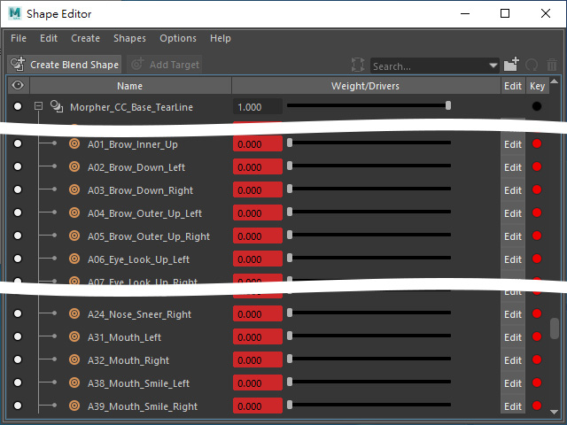This screenshot has width=567, height=425.
Task: Toggle visibility circle for A02_Brow_Down_Left
Action: [18, 166]
